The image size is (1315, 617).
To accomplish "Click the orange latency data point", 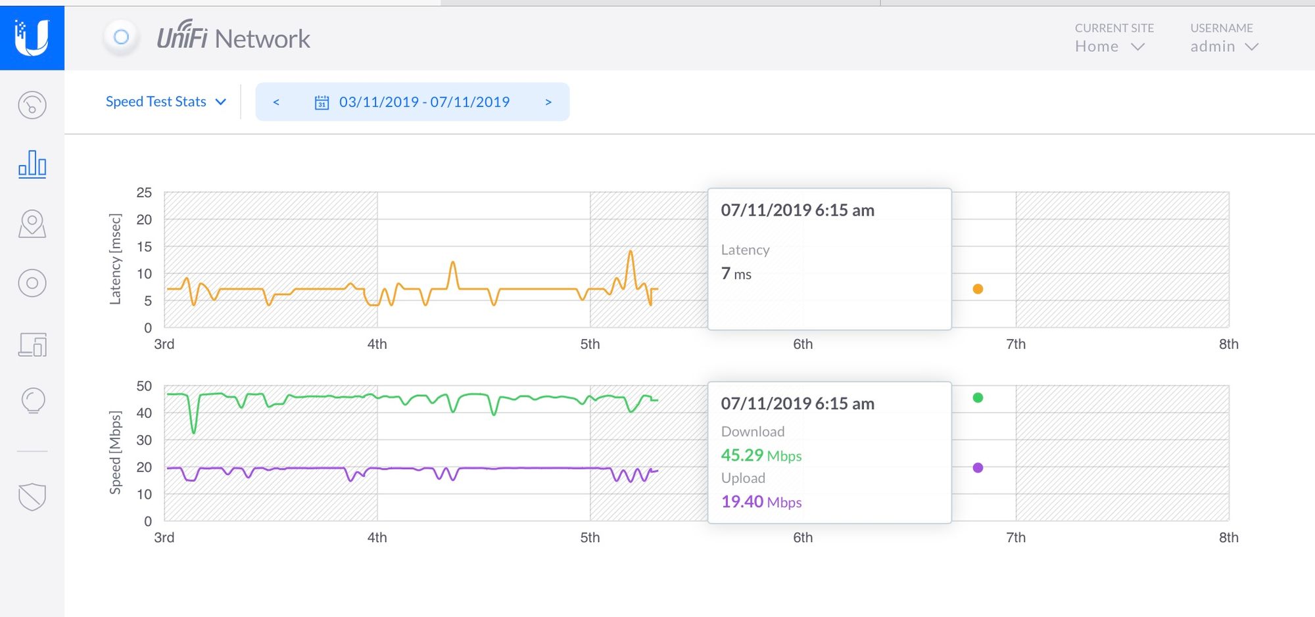I will 978,289.
